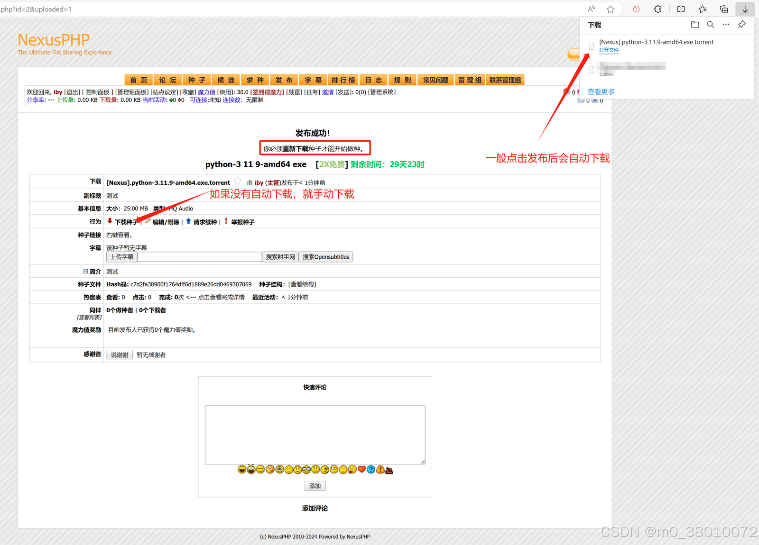Click the 查看列表 link under 同伴
Viewport: 759px width, 545px height.
[x=89, y=318]
